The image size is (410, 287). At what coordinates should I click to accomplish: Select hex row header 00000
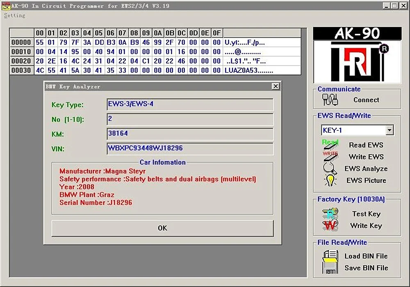point(21,42)
